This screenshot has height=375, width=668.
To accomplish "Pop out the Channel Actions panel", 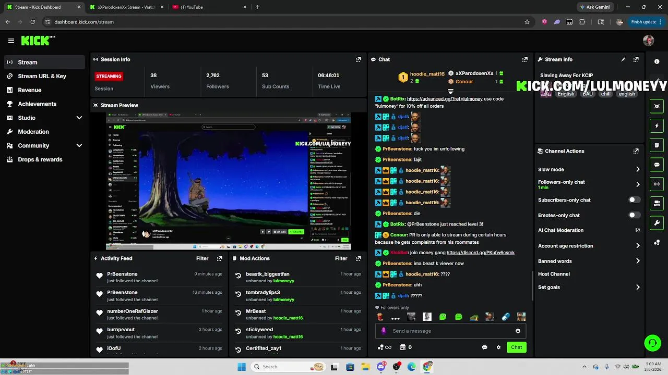I will pyautogui.click(x=636, y=151).
